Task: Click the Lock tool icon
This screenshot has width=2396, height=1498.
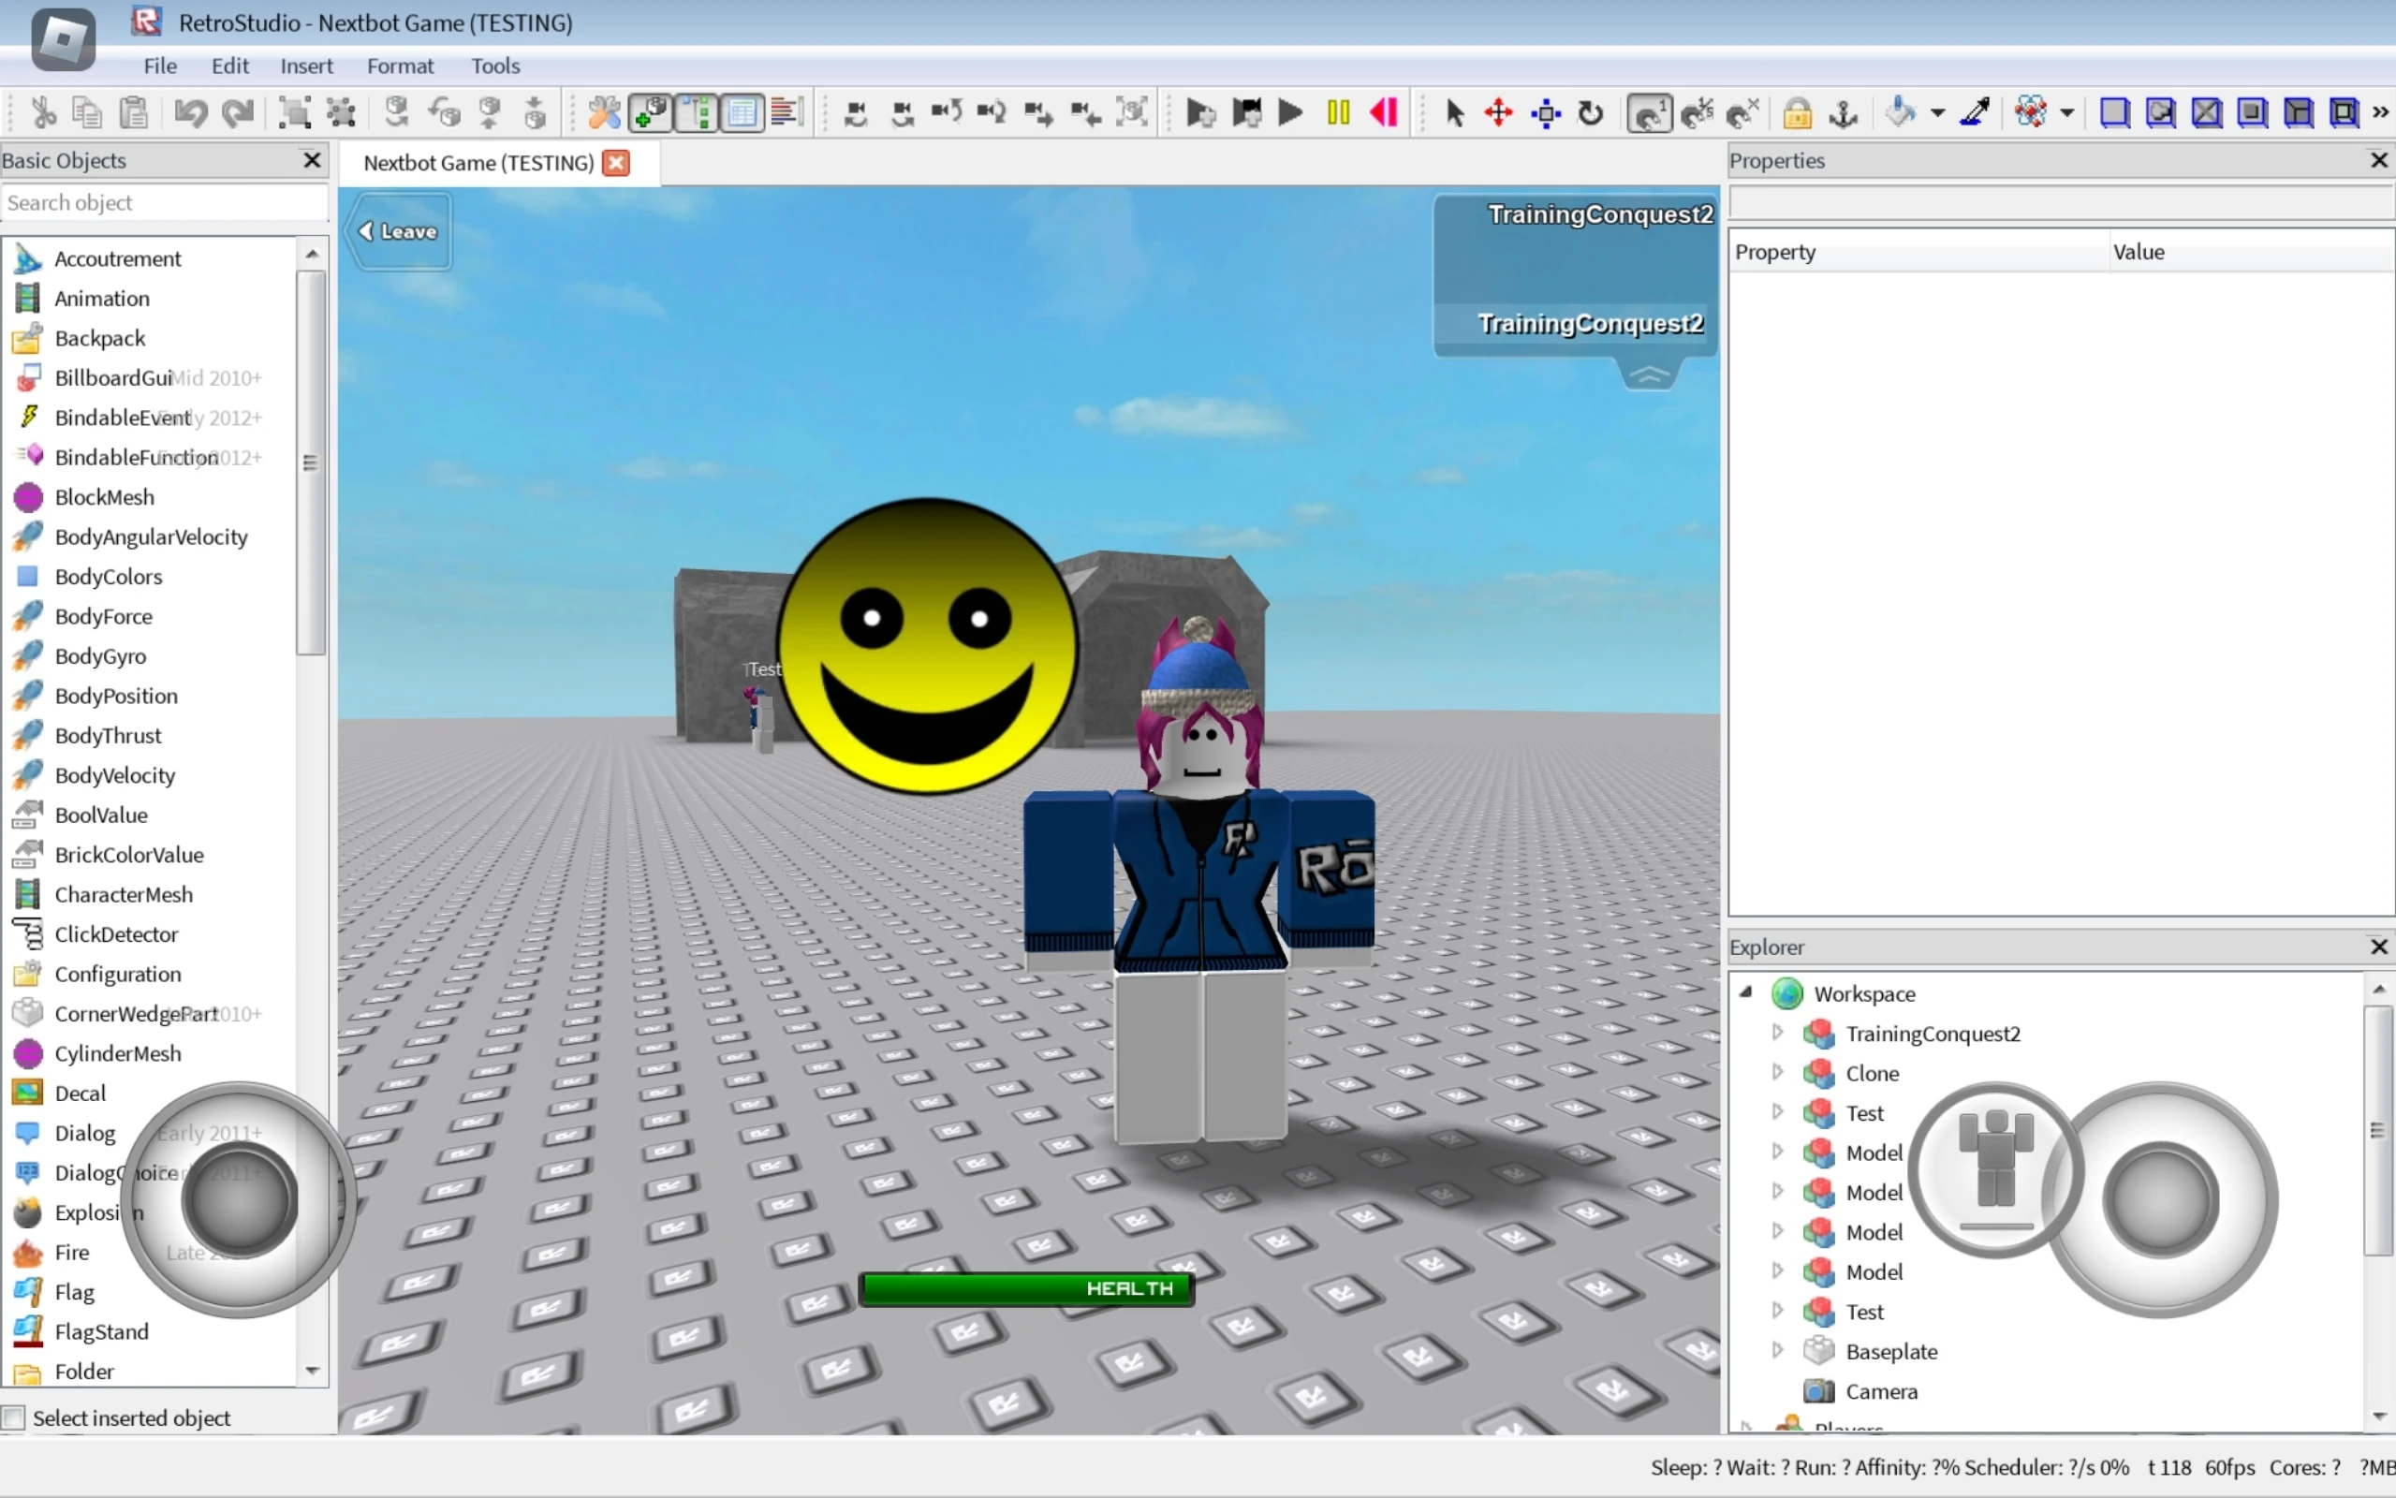Action: (1798, 113)
